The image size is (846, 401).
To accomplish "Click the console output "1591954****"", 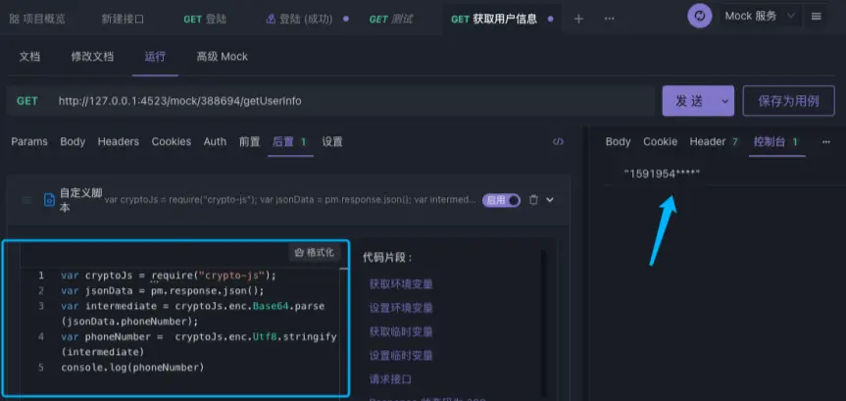I will (662, 174).
